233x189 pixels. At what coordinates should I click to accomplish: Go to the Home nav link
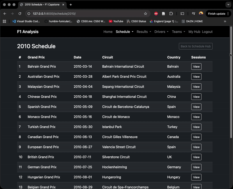108,32
